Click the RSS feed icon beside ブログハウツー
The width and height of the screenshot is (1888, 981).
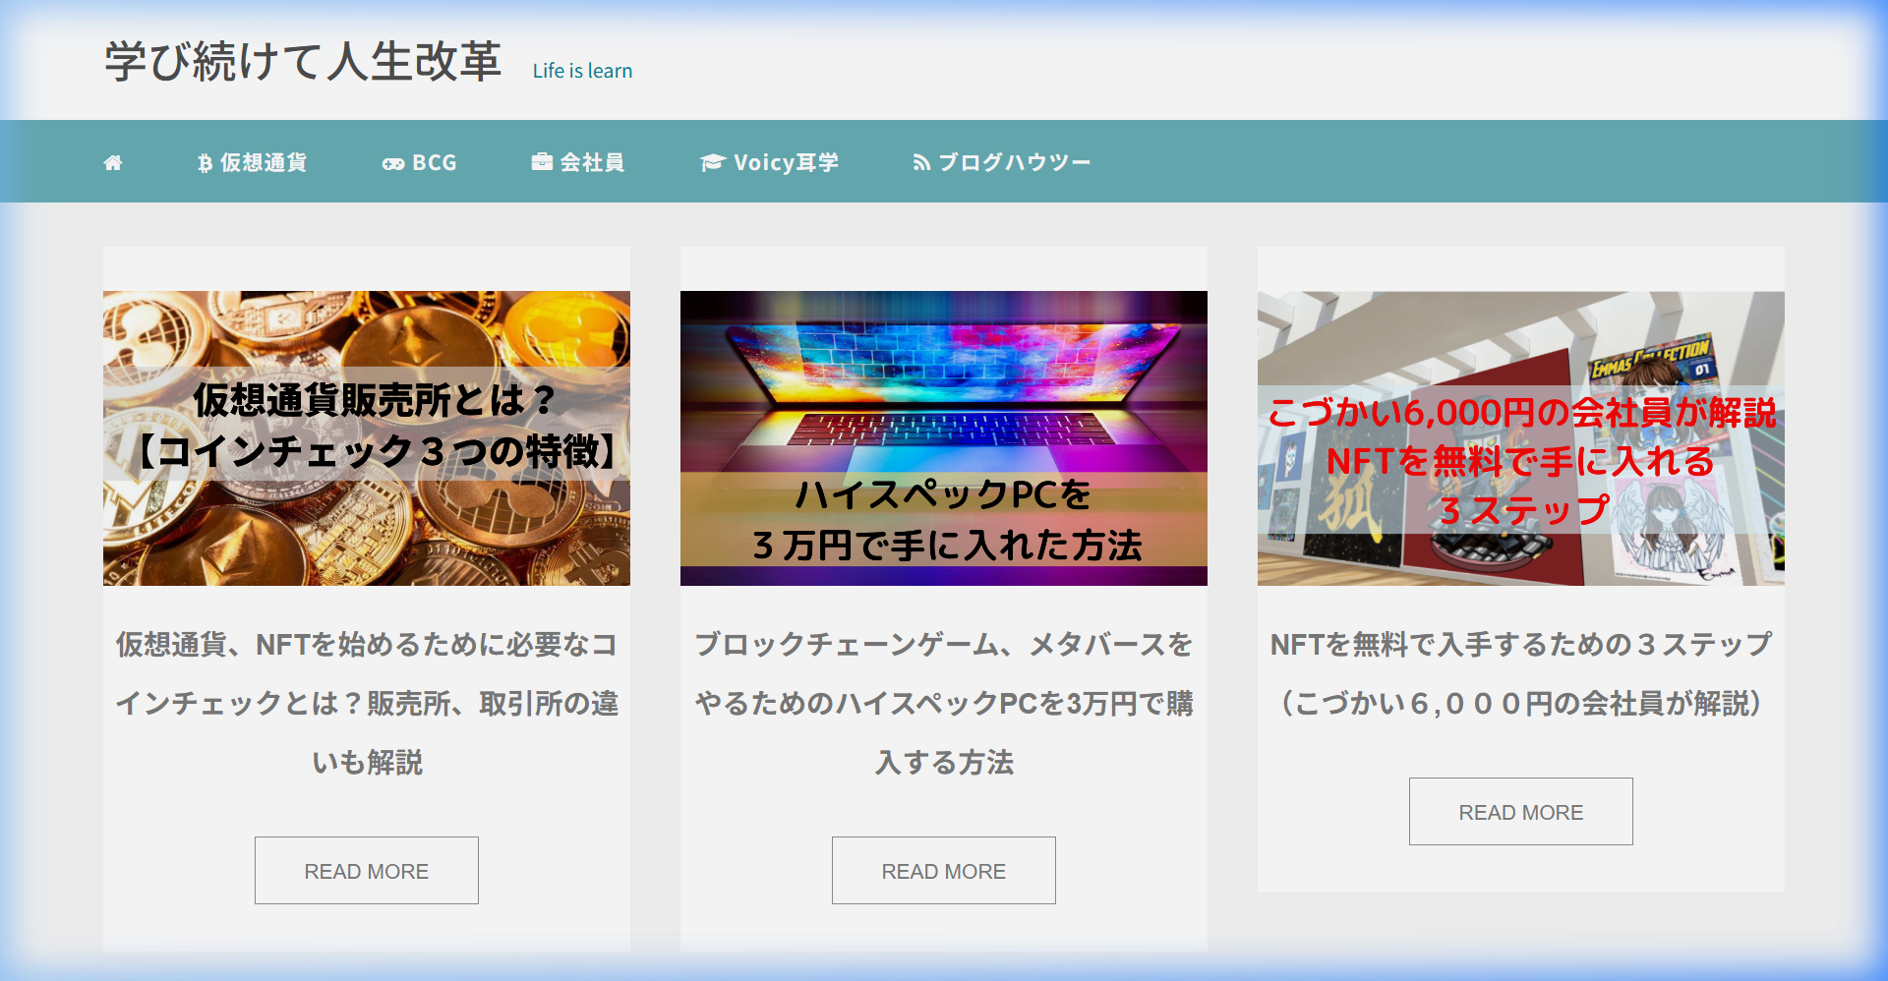[920, 162]
